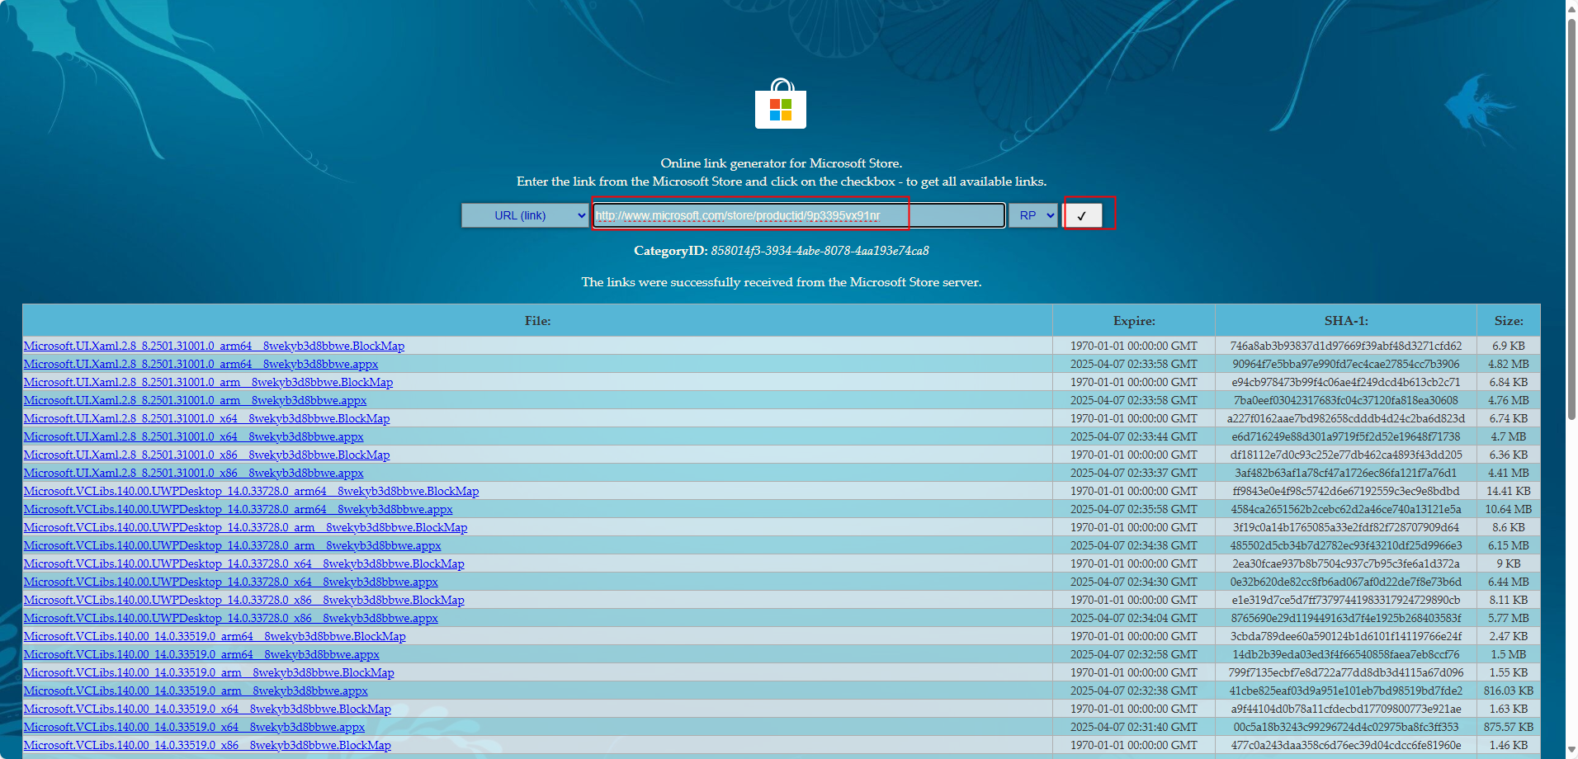Download VCLibs UWPDesktop 14.0.33728.0 arm appx
Image resolution: width=1578 pixels, height=759 pixels.
(232, 545)
